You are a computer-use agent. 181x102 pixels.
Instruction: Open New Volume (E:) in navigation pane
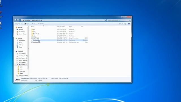23,58
